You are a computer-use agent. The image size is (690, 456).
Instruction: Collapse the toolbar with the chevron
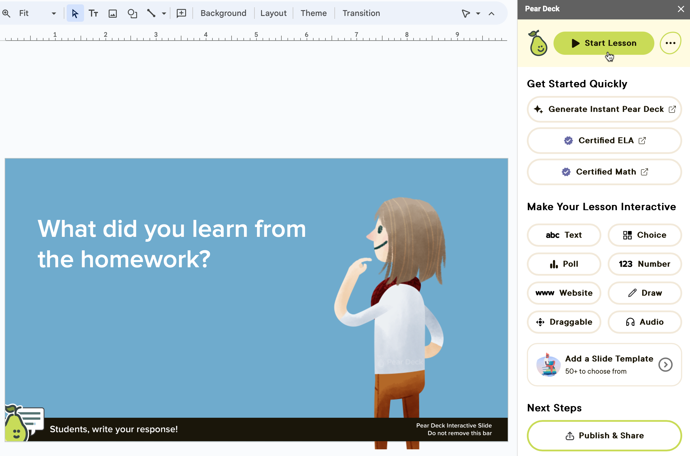(491, 13)
